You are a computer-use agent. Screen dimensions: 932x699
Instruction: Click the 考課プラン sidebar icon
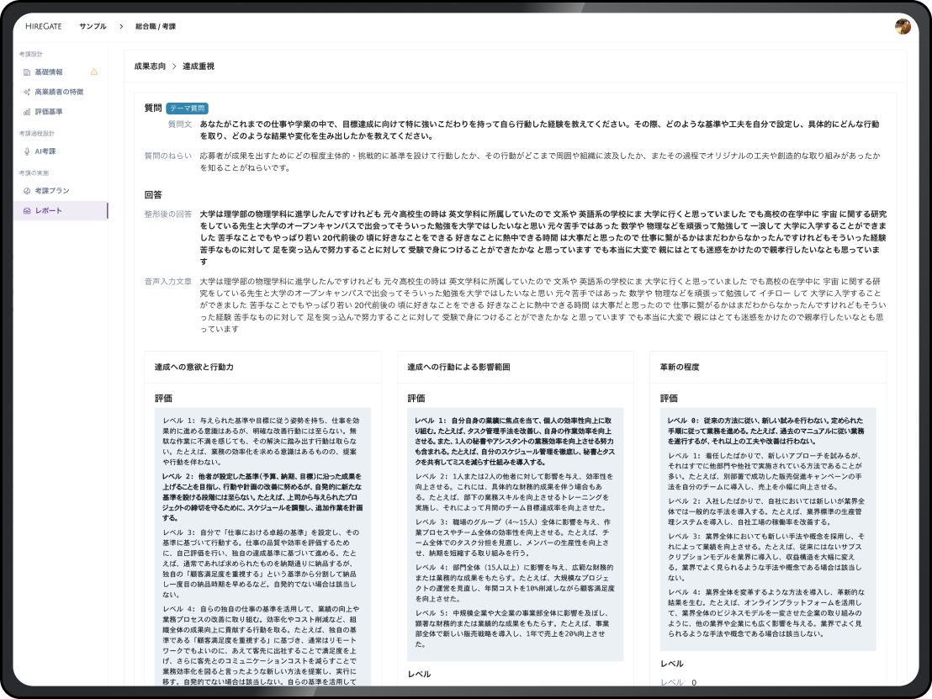(27, 191)
